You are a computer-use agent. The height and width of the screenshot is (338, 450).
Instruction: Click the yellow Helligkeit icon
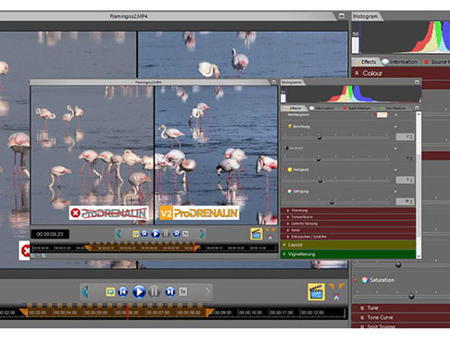[x=290, y=170]
